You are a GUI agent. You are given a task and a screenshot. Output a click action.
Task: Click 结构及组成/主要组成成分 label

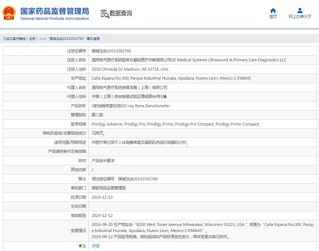(x=64, y=133)
